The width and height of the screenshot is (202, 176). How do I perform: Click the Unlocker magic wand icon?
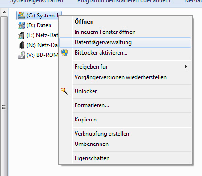click(65, 91)
